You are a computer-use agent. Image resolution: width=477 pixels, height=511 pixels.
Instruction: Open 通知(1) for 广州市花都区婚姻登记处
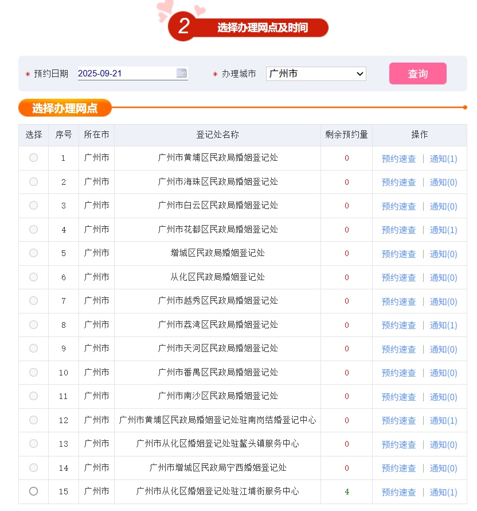click(443, 229)
